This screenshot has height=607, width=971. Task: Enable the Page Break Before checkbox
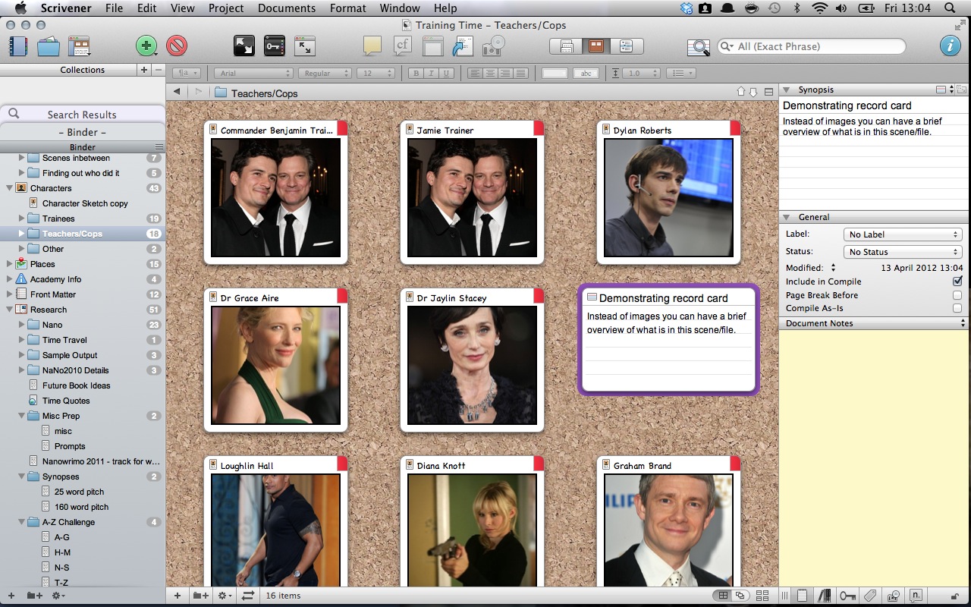pyautogui.click(x=957, y=295)
